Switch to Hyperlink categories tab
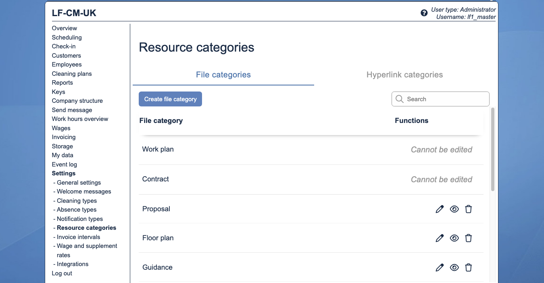544x283 pixels. point(404,75)
